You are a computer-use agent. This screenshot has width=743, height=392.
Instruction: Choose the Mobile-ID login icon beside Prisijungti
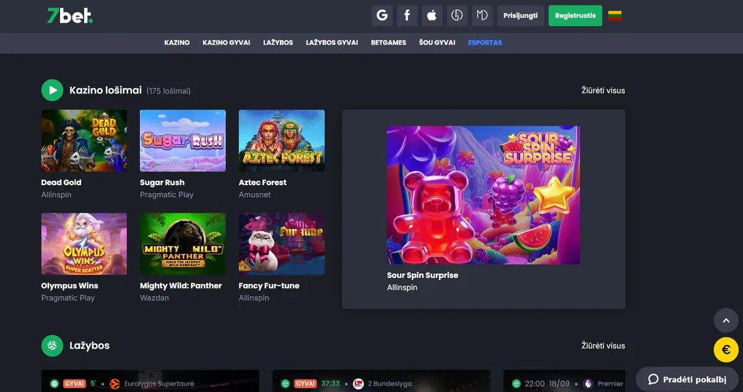coord(482,15)
